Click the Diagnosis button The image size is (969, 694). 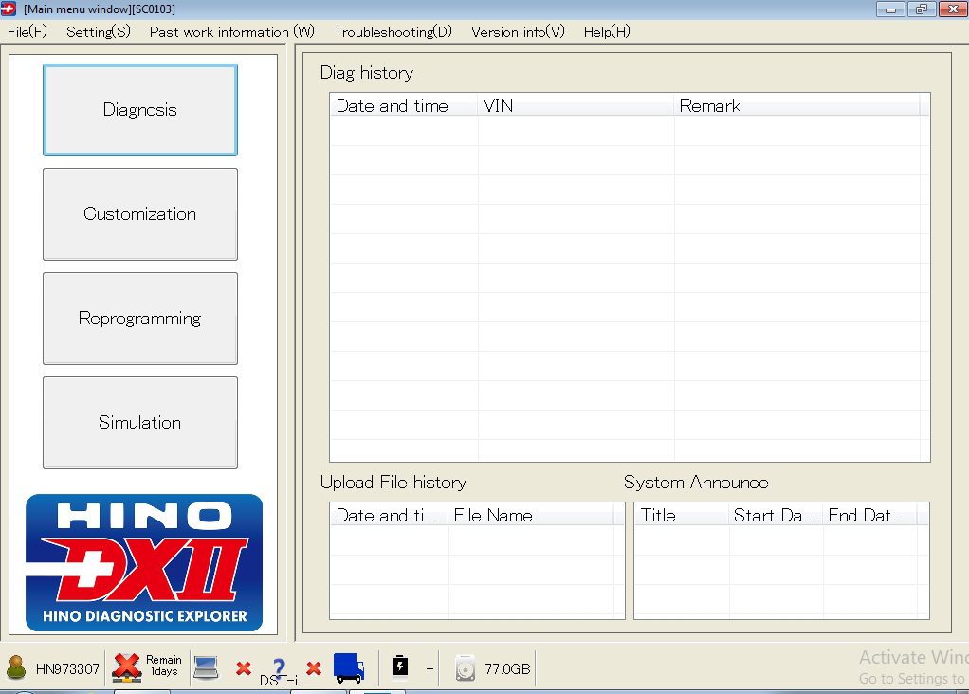[139, 110]
